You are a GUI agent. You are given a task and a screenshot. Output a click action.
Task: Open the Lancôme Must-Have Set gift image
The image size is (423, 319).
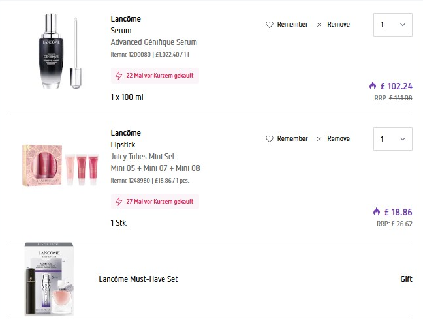tap(54, 279)
